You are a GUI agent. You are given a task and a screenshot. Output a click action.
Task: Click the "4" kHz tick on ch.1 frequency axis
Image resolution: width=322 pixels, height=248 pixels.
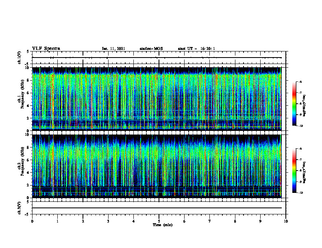(x=28, y=106)
